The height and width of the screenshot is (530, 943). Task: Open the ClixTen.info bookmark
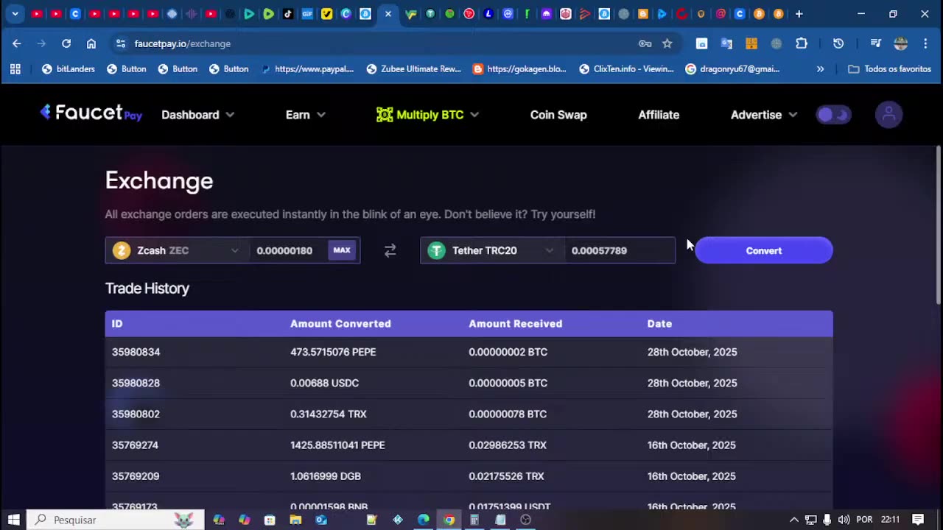626,68
